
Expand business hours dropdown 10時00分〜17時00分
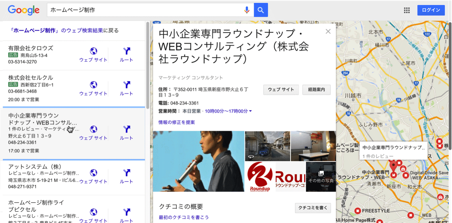[x=228, y=111]
